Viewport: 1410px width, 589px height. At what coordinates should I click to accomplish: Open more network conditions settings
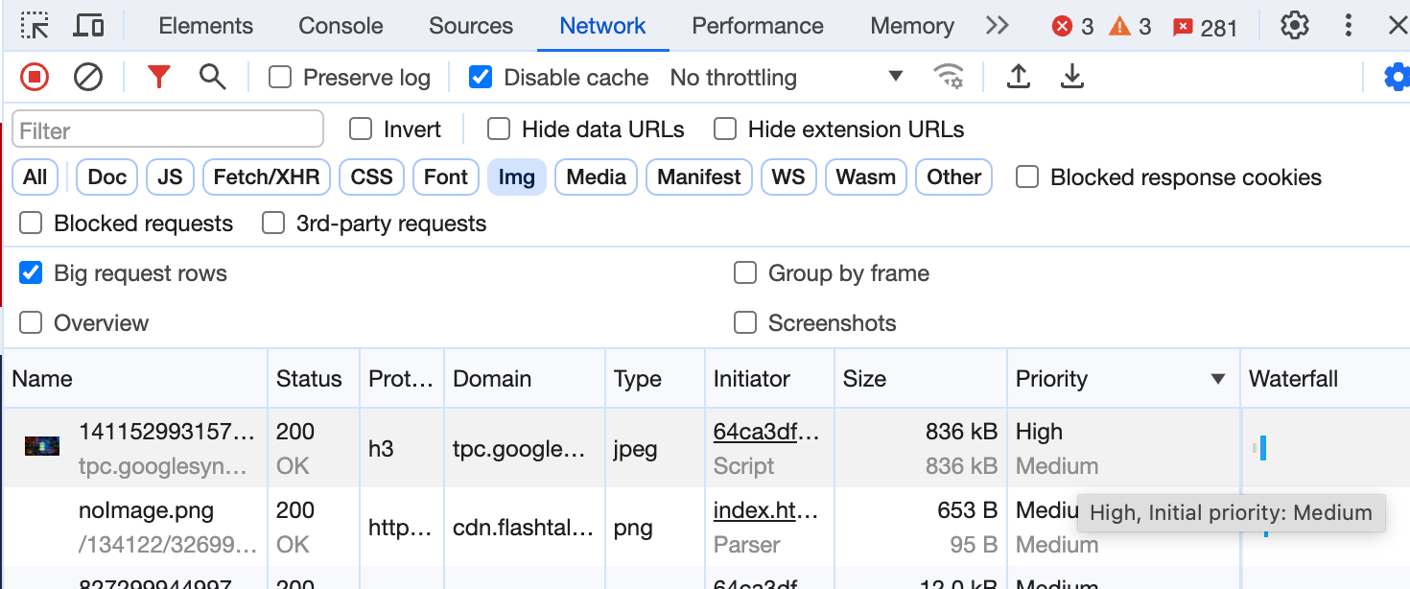coord(950,77)
